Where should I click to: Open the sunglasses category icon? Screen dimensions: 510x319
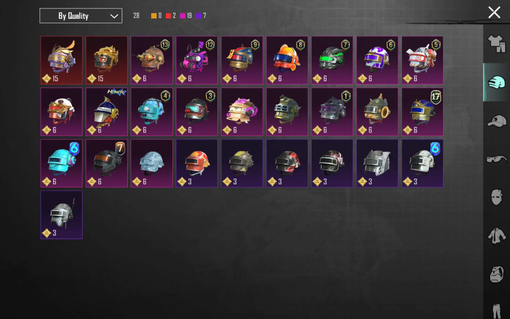tap(496, 159)
